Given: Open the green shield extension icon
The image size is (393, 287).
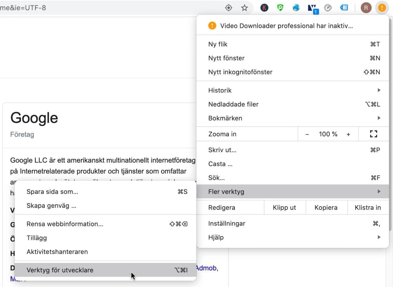Looking at the screenshot, I should (280, 8).
